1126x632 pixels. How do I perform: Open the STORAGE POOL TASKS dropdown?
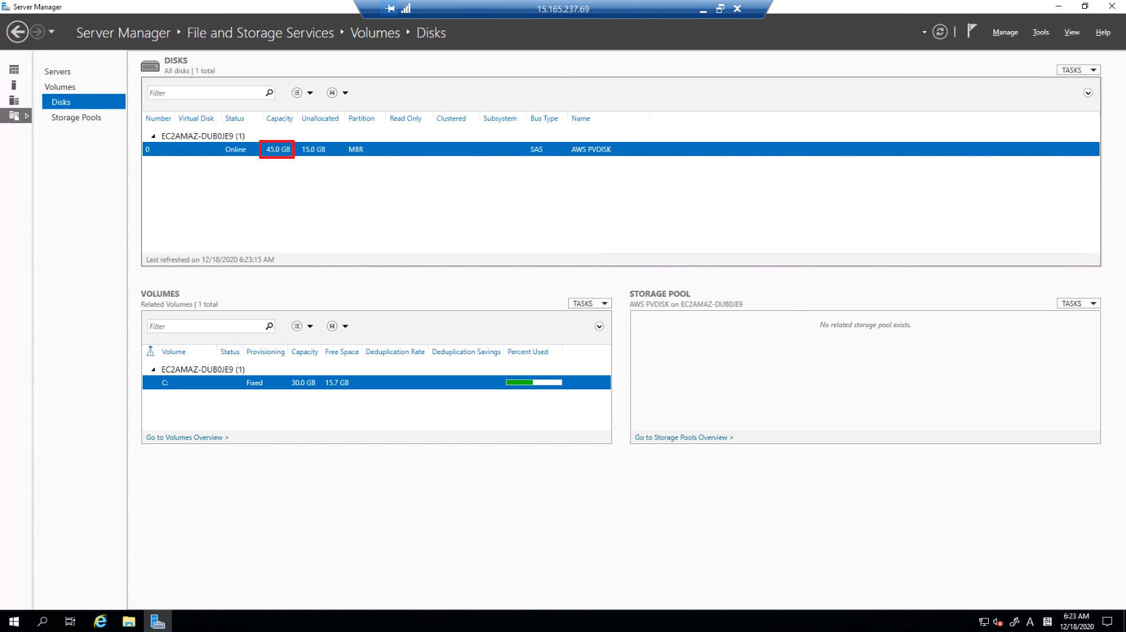(1079, 303)
